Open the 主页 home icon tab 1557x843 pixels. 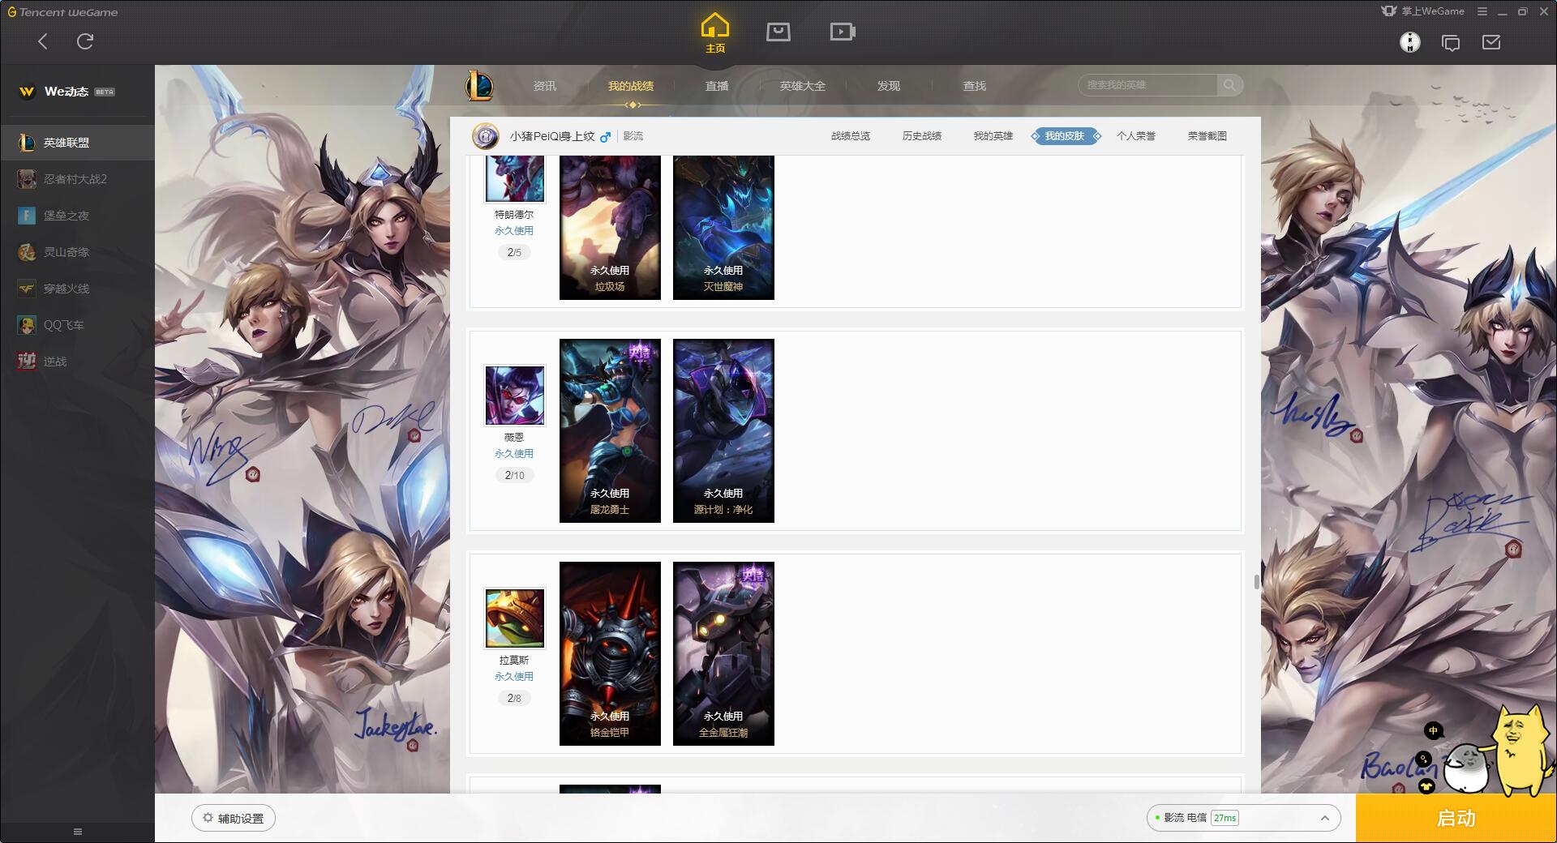tap(714, 33)
